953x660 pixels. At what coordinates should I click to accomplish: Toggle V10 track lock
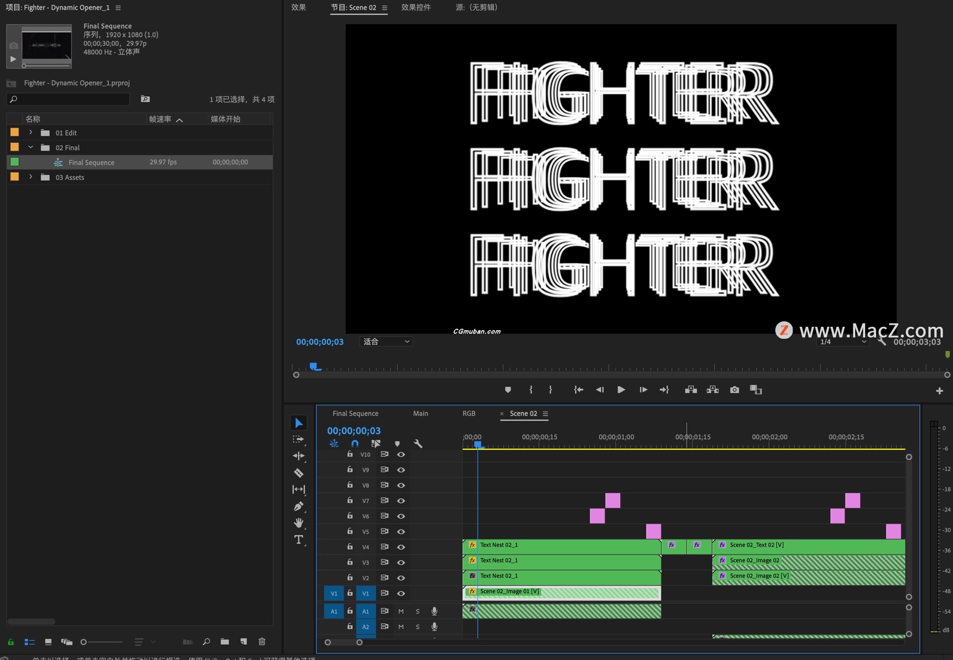pos(350,454)
